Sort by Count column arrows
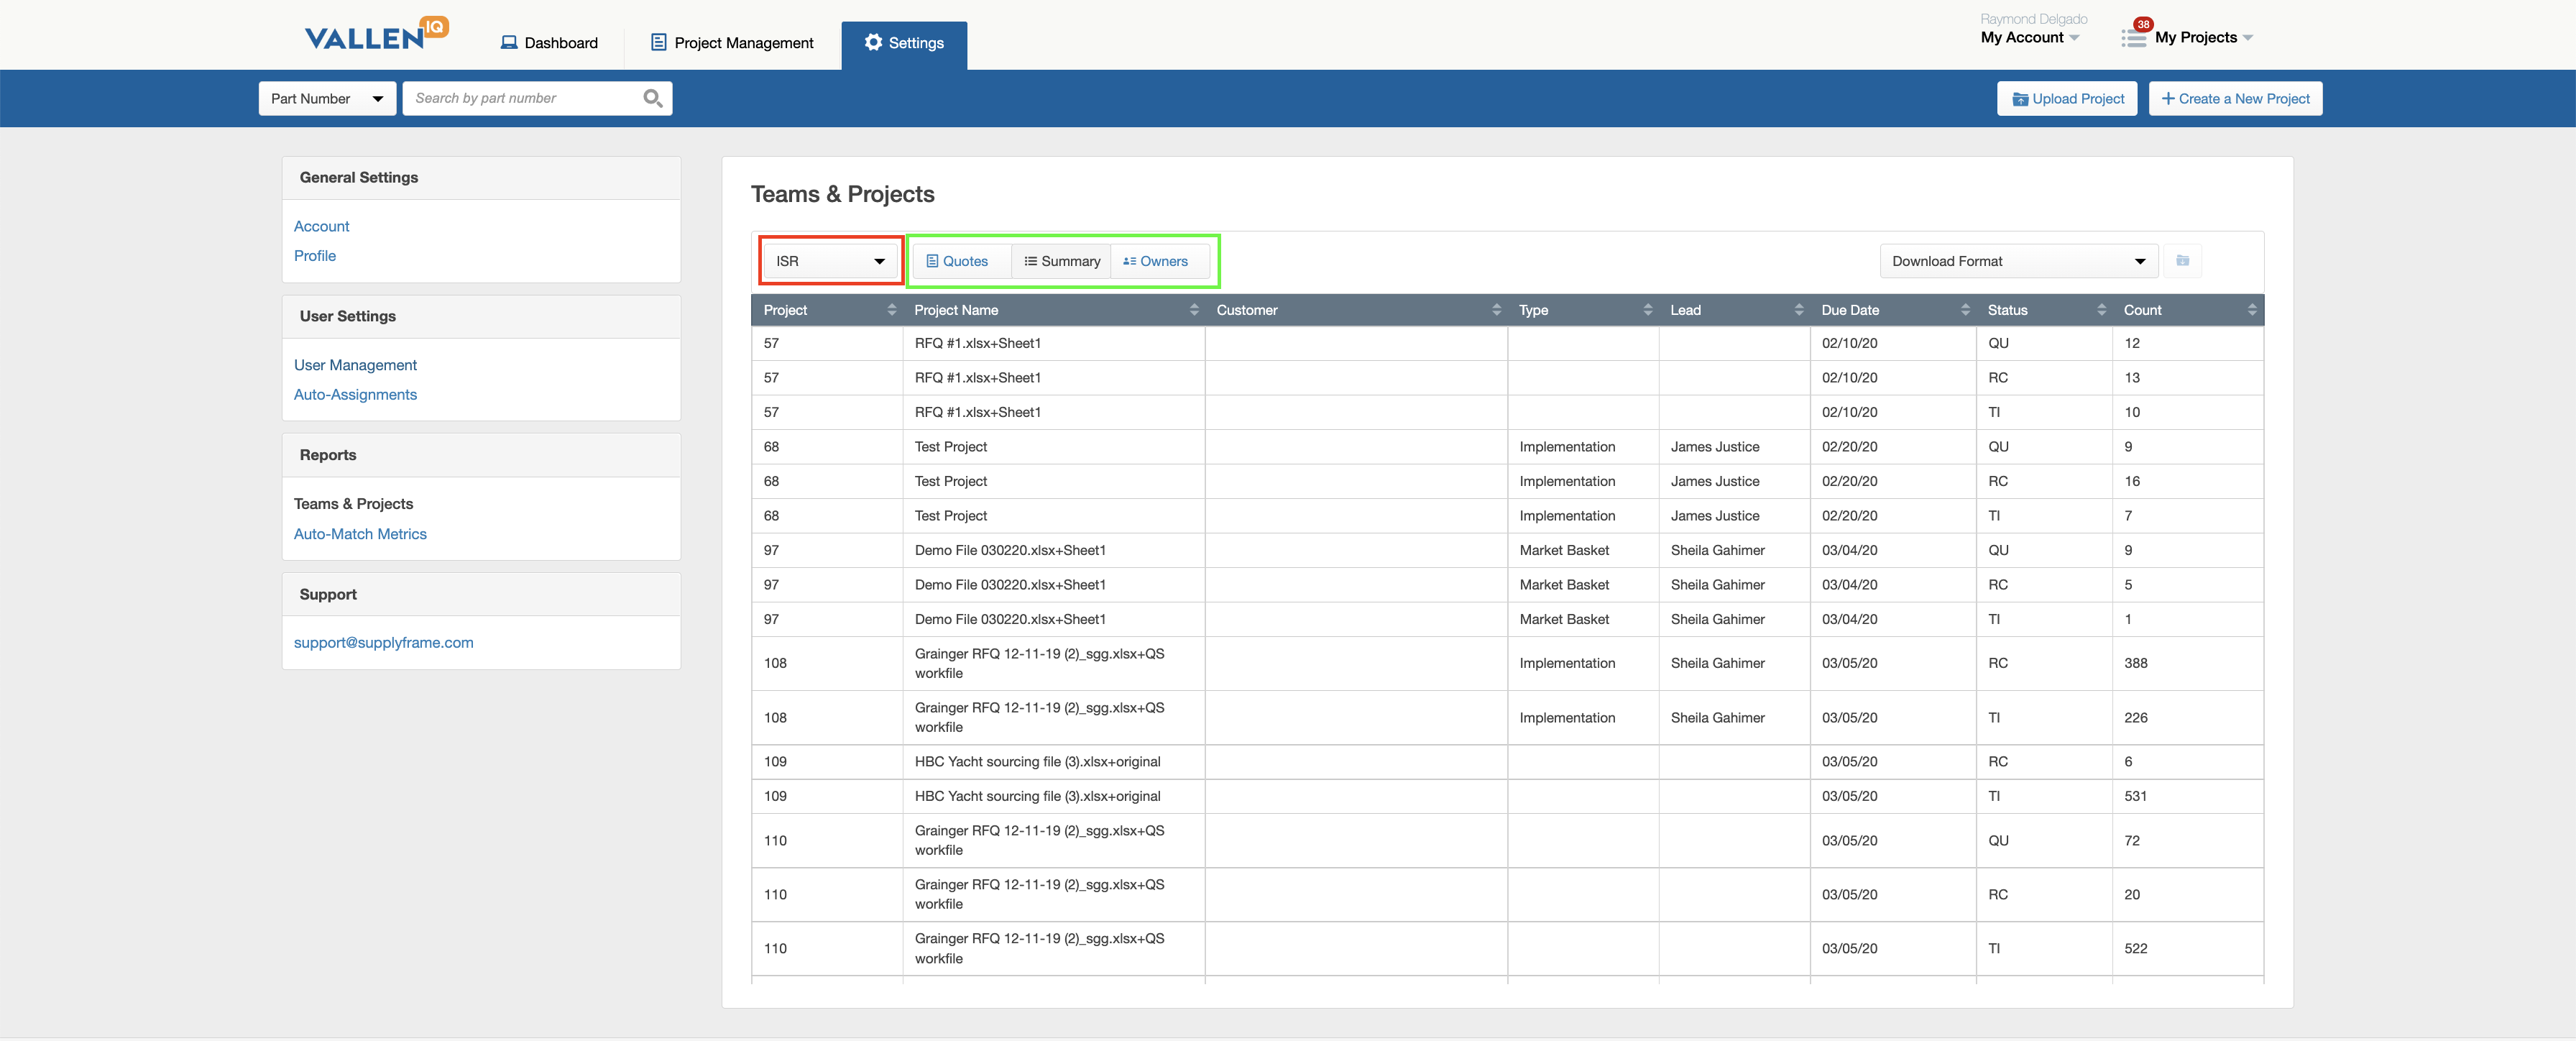The width and height of the screenshot is (2576, 1041). point(2251,310)
